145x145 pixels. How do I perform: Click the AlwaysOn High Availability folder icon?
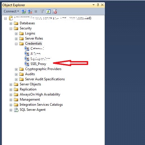pos(16,94)
